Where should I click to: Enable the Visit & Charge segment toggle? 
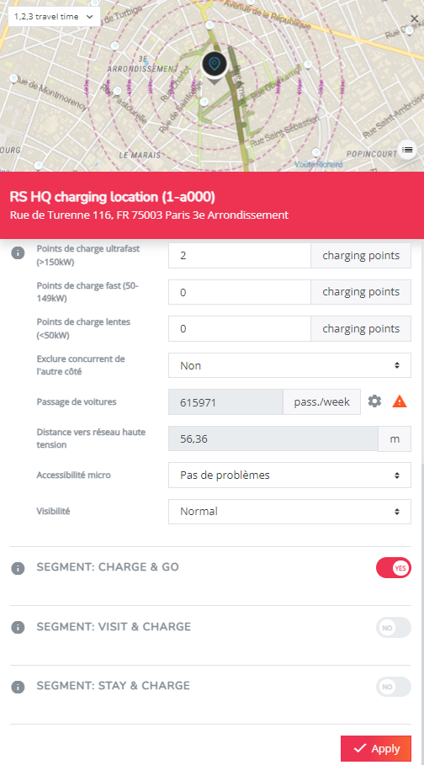393,628
